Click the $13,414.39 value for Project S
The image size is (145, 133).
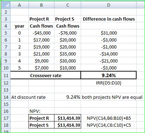pos(68,125)
